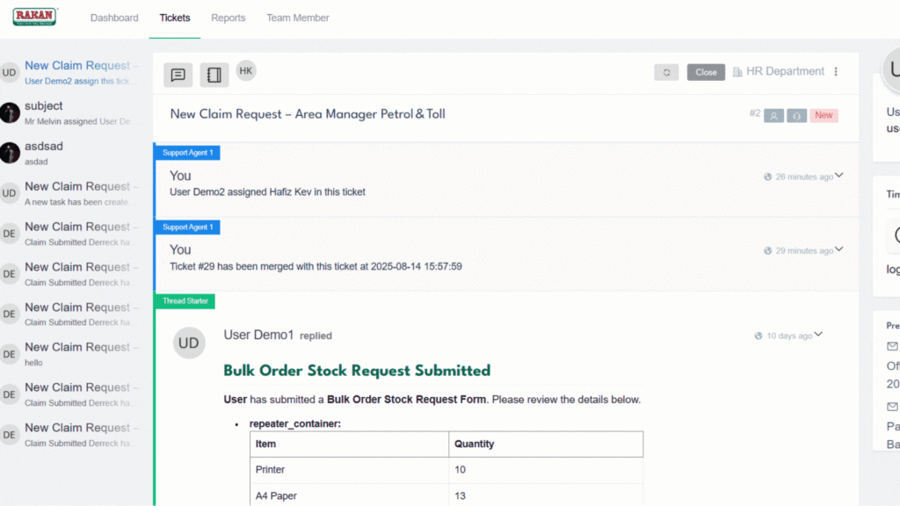Image resolution: width=900 pixels, height=506 pixels.
Task: Click the Rakan logo
Action: 36,17
